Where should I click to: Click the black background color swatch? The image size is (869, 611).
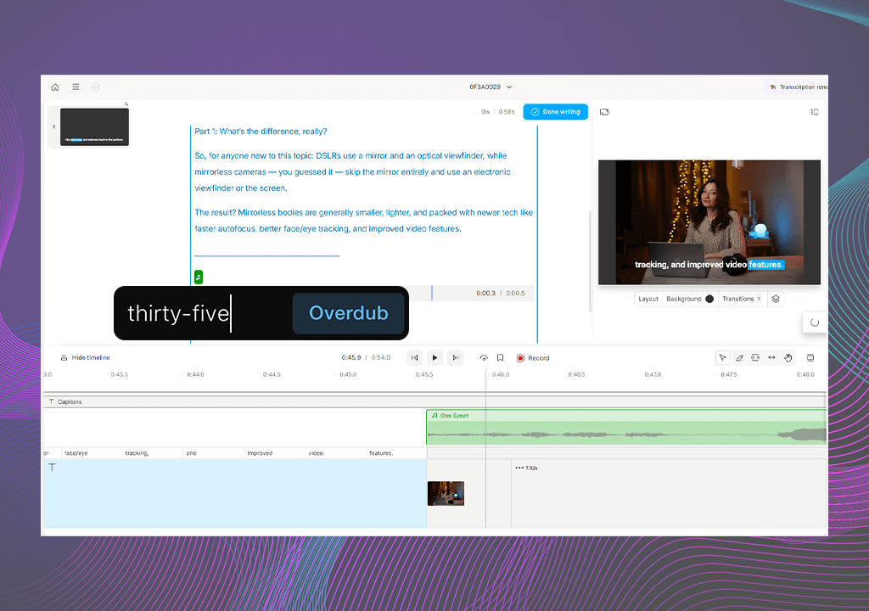[x=709, y=299]
